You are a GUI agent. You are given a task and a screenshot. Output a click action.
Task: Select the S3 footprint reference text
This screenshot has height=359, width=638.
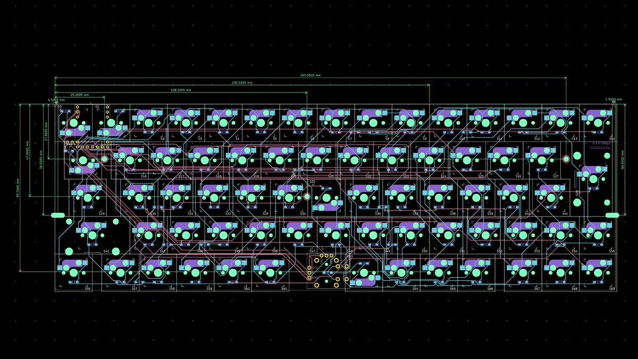200,138
